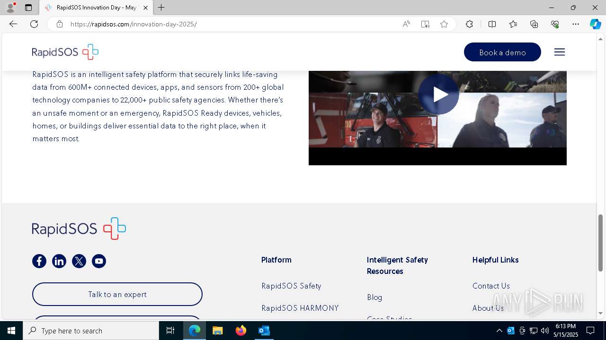Click the scrollbar down arrow

tap(601, 313)
